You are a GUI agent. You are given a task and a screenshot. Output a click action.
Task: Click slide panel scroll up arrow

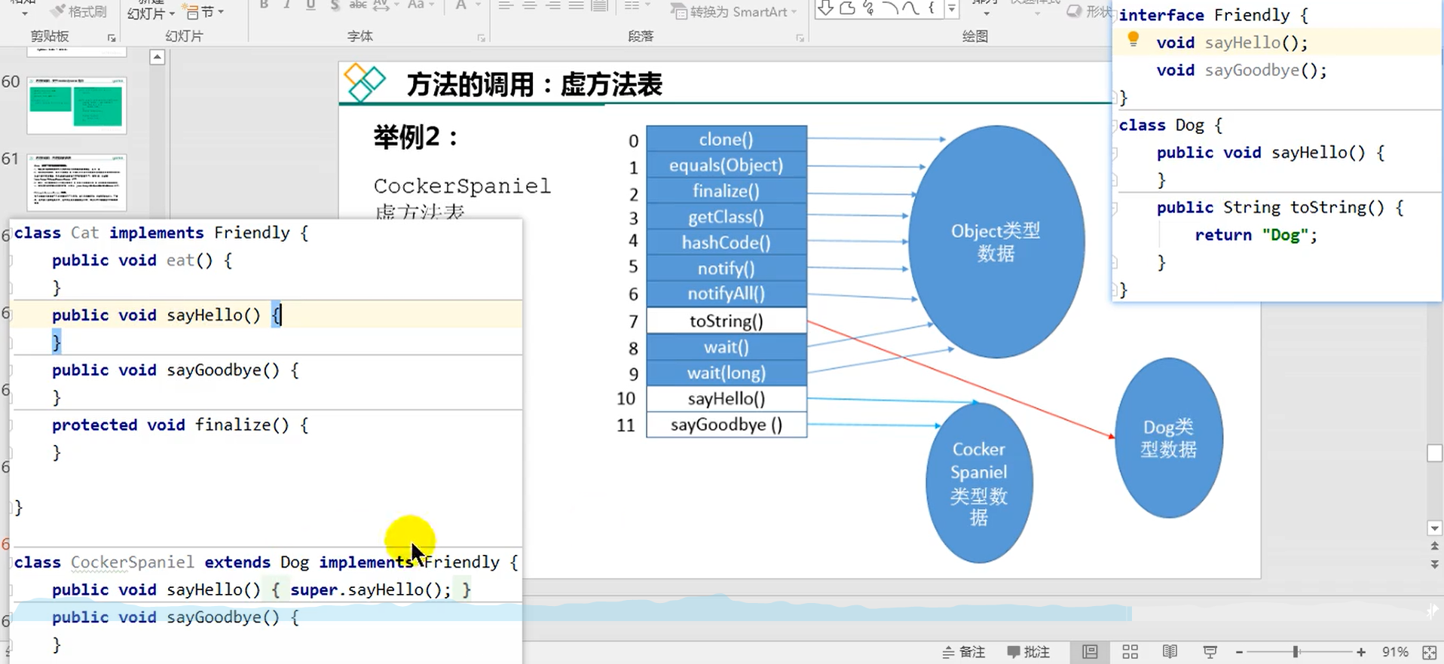point(157,57)
